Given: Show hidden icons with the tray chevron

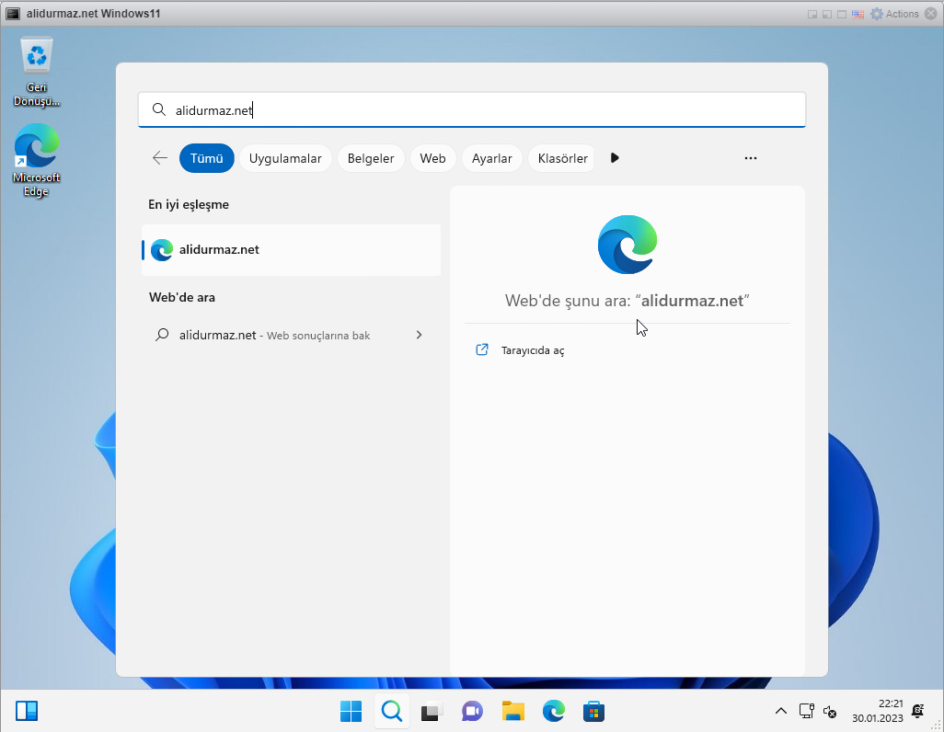Looking at the screenshot, I should [781, 711].
